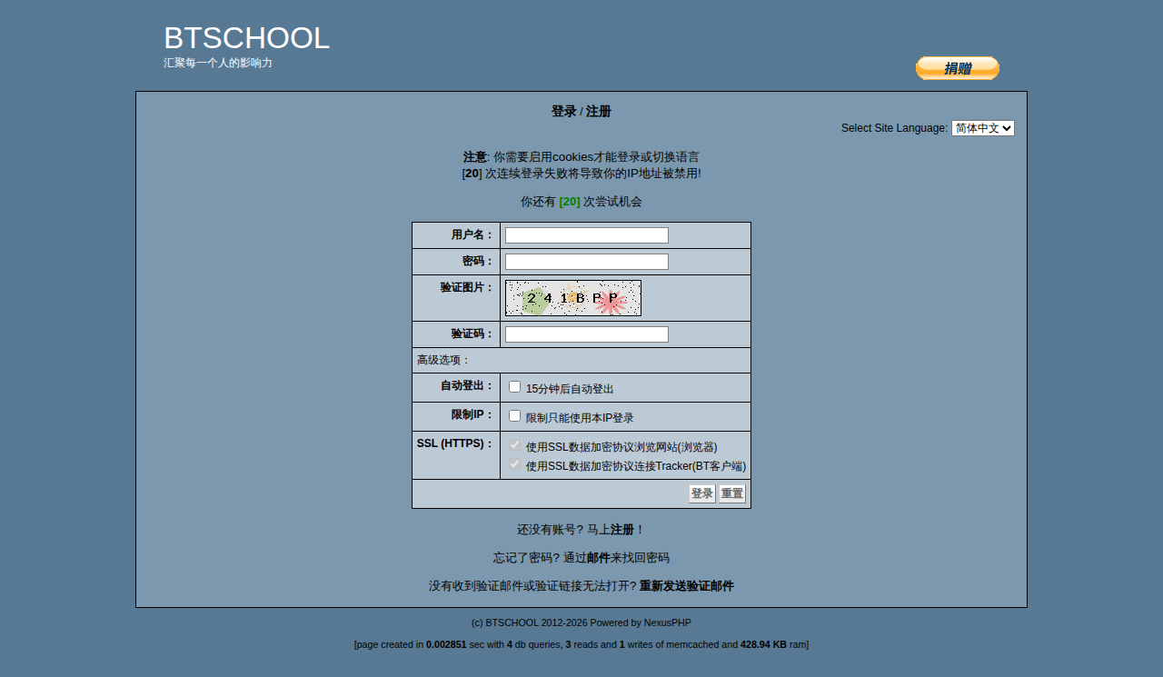Focus the 验证码 captcha code field

coord(587,334)
